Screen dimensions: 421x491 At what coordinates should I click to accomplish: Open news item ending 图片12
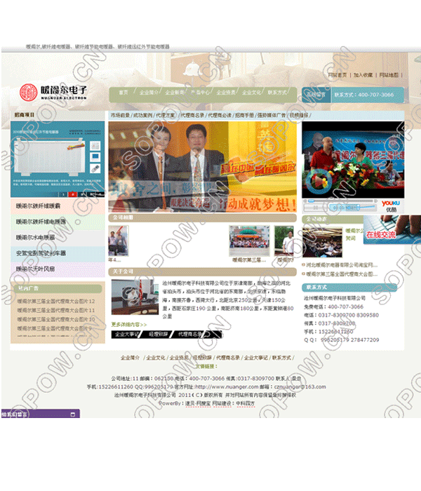55,301
